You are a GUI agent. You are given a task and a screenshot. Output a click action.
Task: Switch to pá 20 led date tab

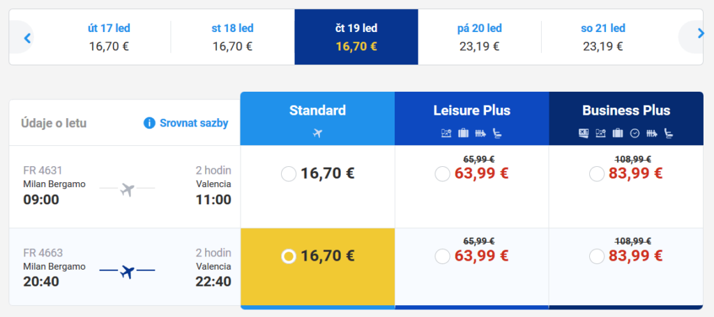click(480, 38)
